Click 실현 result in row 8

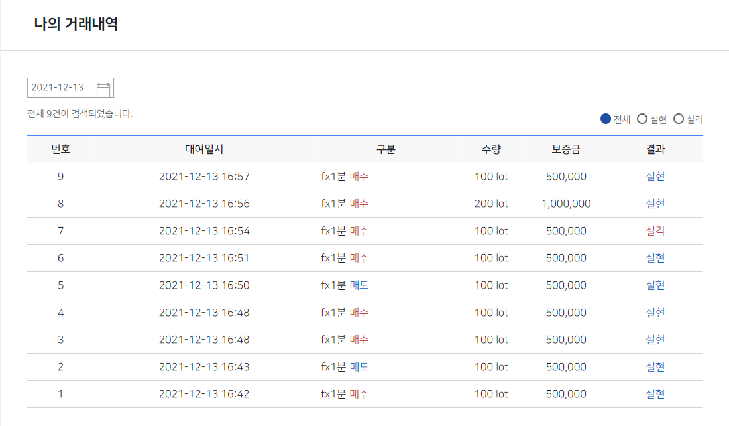click(x=655, y=204)
